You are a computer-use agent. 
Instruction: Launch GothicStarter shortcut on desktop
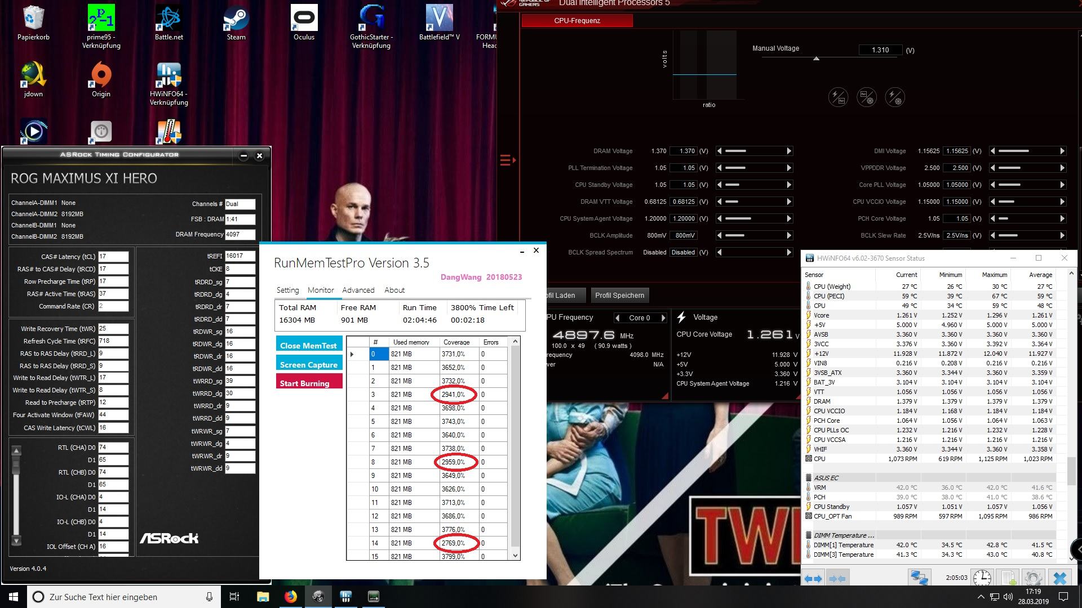pyautogui.click(x=371, y=25)
